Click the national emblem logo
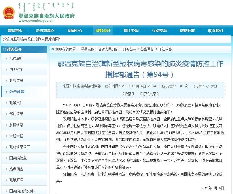 pyautogui.click(x=9, y=13)
